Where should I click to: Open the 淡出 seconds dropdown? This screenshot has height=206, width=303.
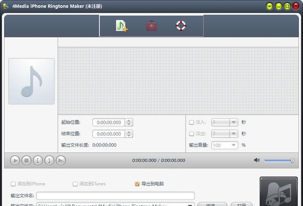point(234,134)
